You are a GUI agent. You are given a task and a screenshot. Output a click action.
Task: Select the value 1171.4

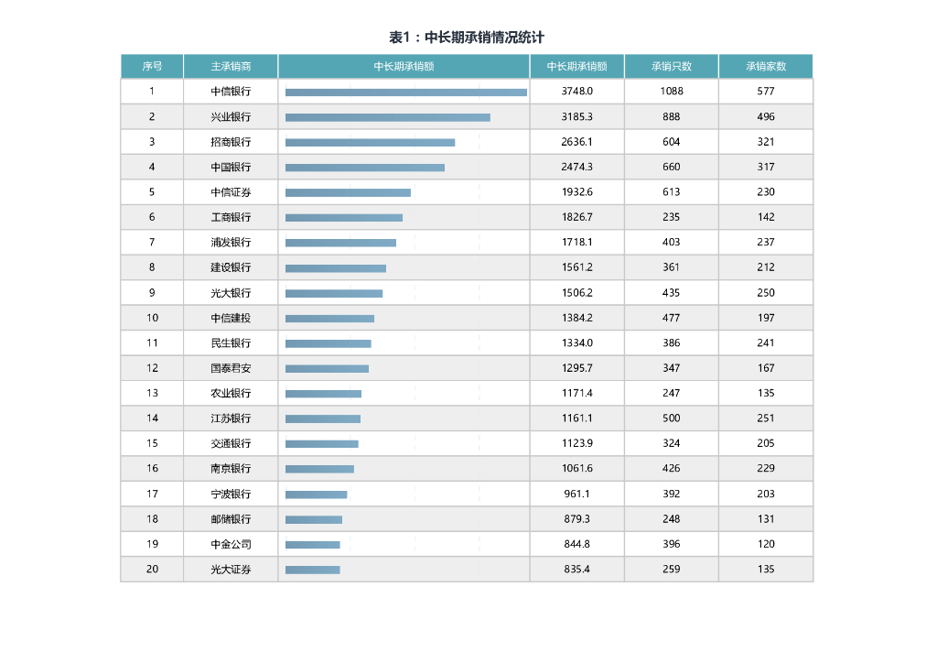pos(576,394)
